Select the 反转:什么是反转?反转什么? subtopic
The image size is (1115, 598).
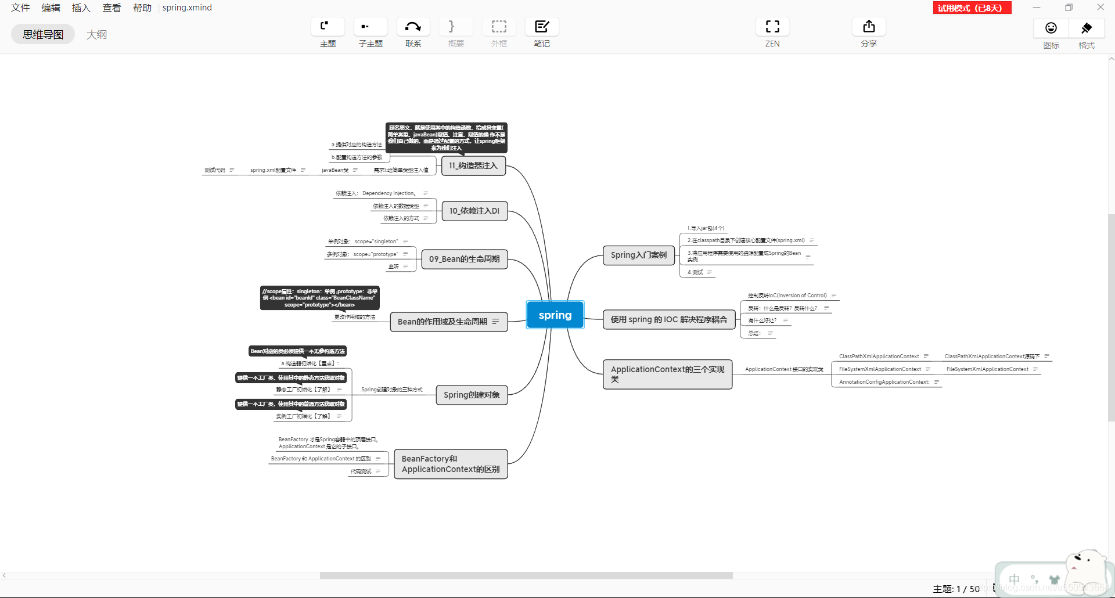(x=782, y=308)
